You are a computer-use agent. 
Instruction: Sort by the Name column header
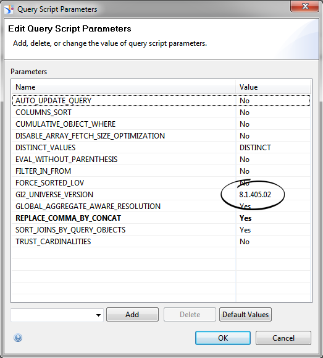[x=124, y=87]
